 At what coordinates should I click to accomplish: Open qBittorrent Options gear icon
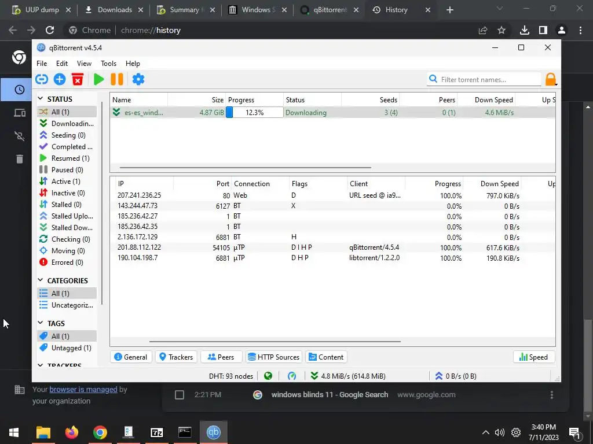(138, 79)
